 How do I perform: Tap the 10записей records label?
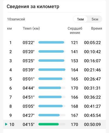tap(16, 19)
